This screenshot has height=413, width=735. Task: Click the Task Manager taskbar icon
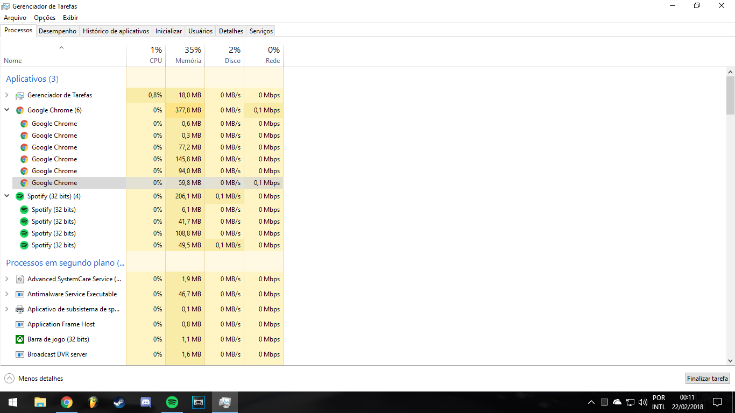(x=225, y=402)
